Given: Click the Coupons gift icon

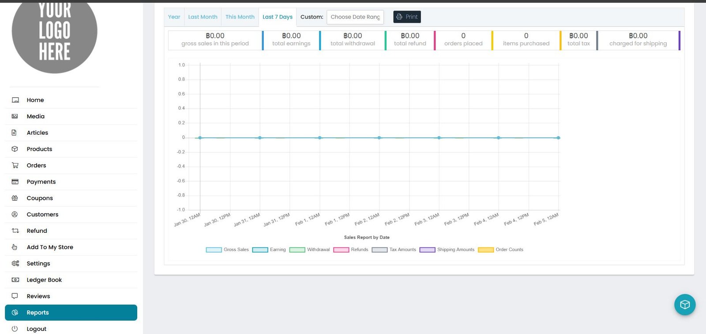Looking at the screenshot, I should coord(15,198).
